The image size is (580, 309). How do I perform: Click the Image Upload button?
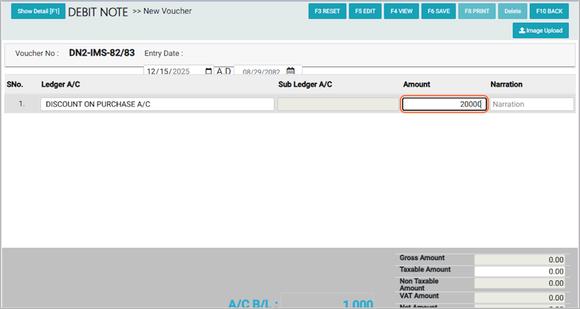pyautogui.click(x=540, y=31)
